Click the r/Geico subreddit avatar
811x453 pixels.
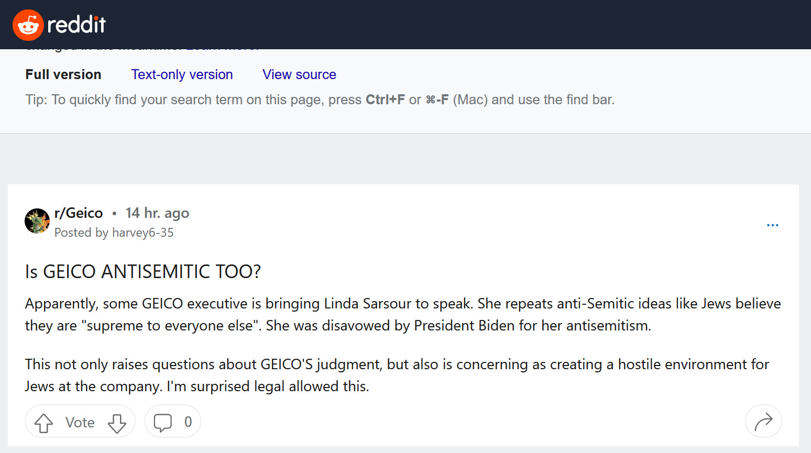[37, 221]
